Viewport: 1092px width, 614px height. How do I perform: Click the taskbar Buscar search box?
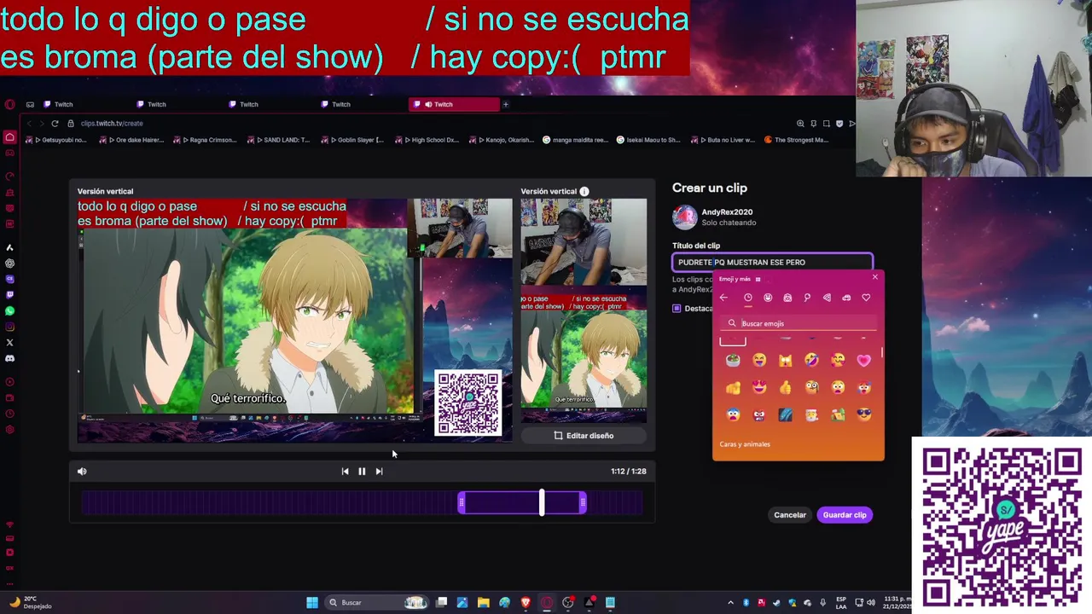377,603
